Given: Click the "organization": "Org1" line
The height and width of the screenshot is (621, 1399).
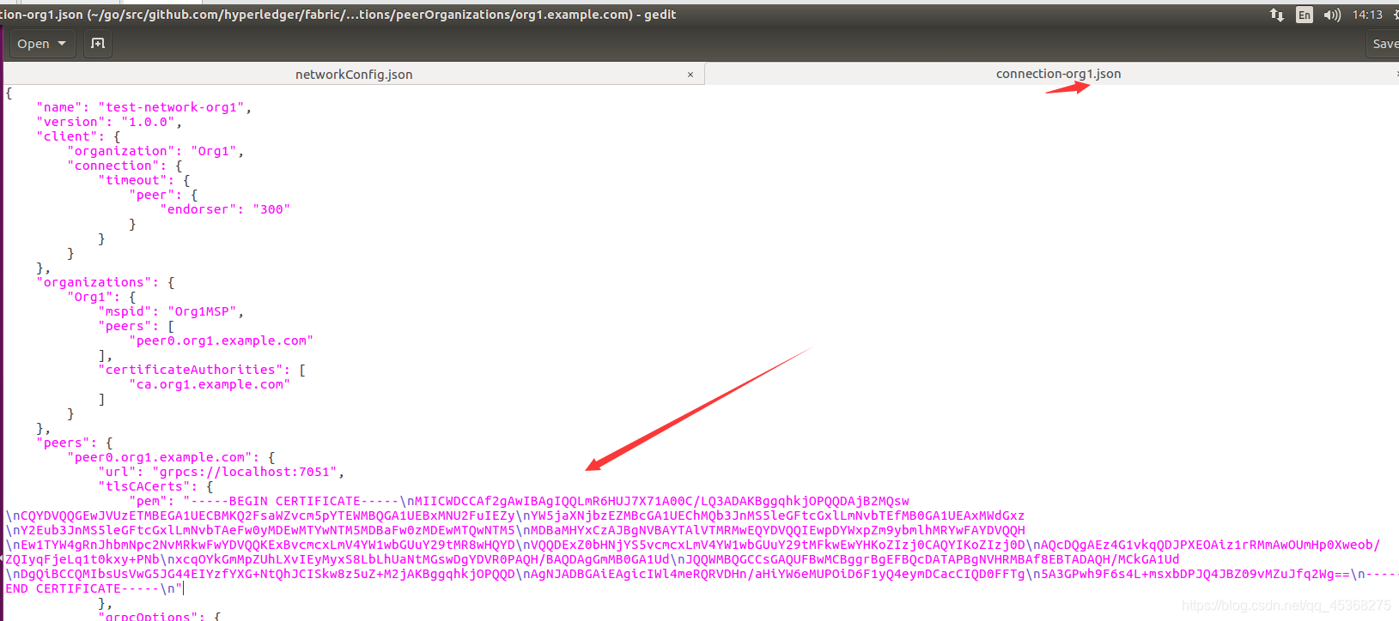Looking at the screenshot, I should [x=155, y=151].
